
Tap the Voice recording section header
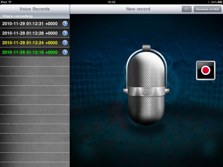click(35, 16)
